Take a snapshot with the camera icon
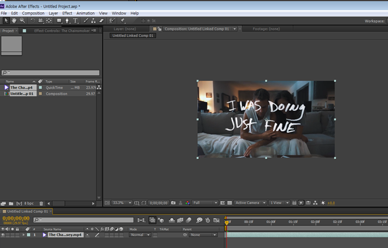Image resolution: width=388 pixels, height=248 pixels. (173, 203)
